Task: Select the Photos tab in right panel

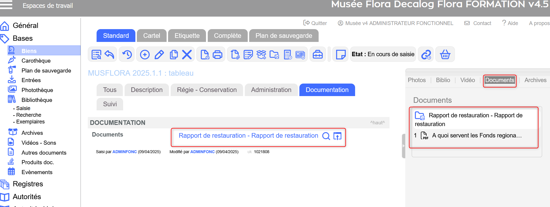Action: pos(416,80)
